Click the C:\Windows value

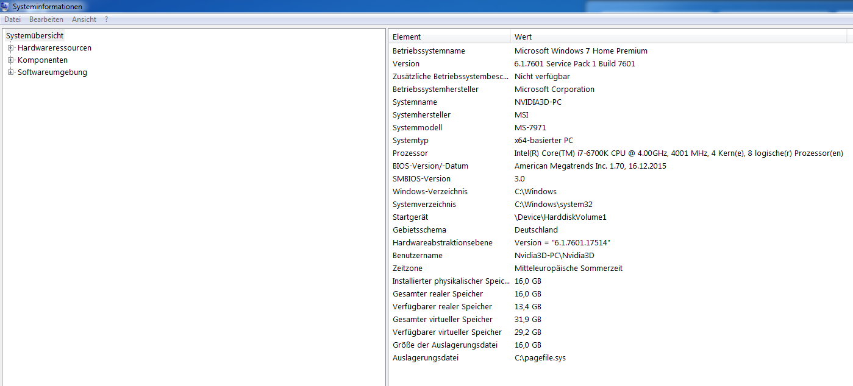[535, 192]
